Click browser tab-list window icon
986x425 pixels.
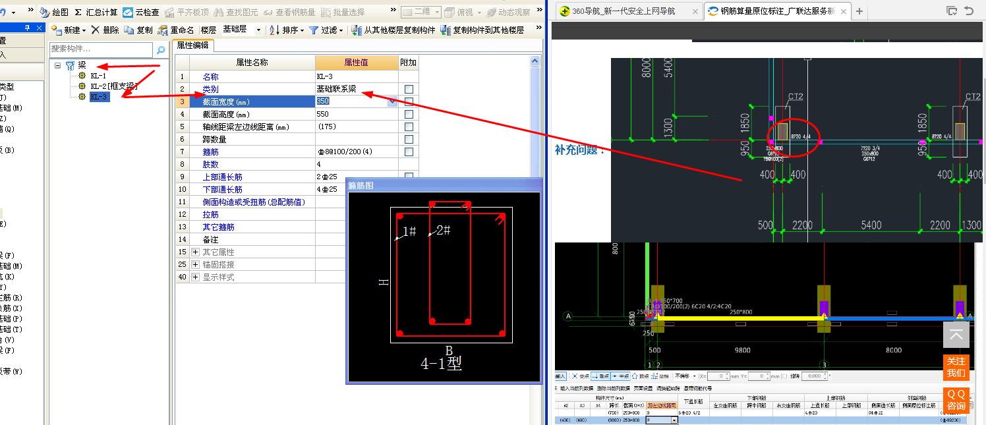(x=952, y=11)
